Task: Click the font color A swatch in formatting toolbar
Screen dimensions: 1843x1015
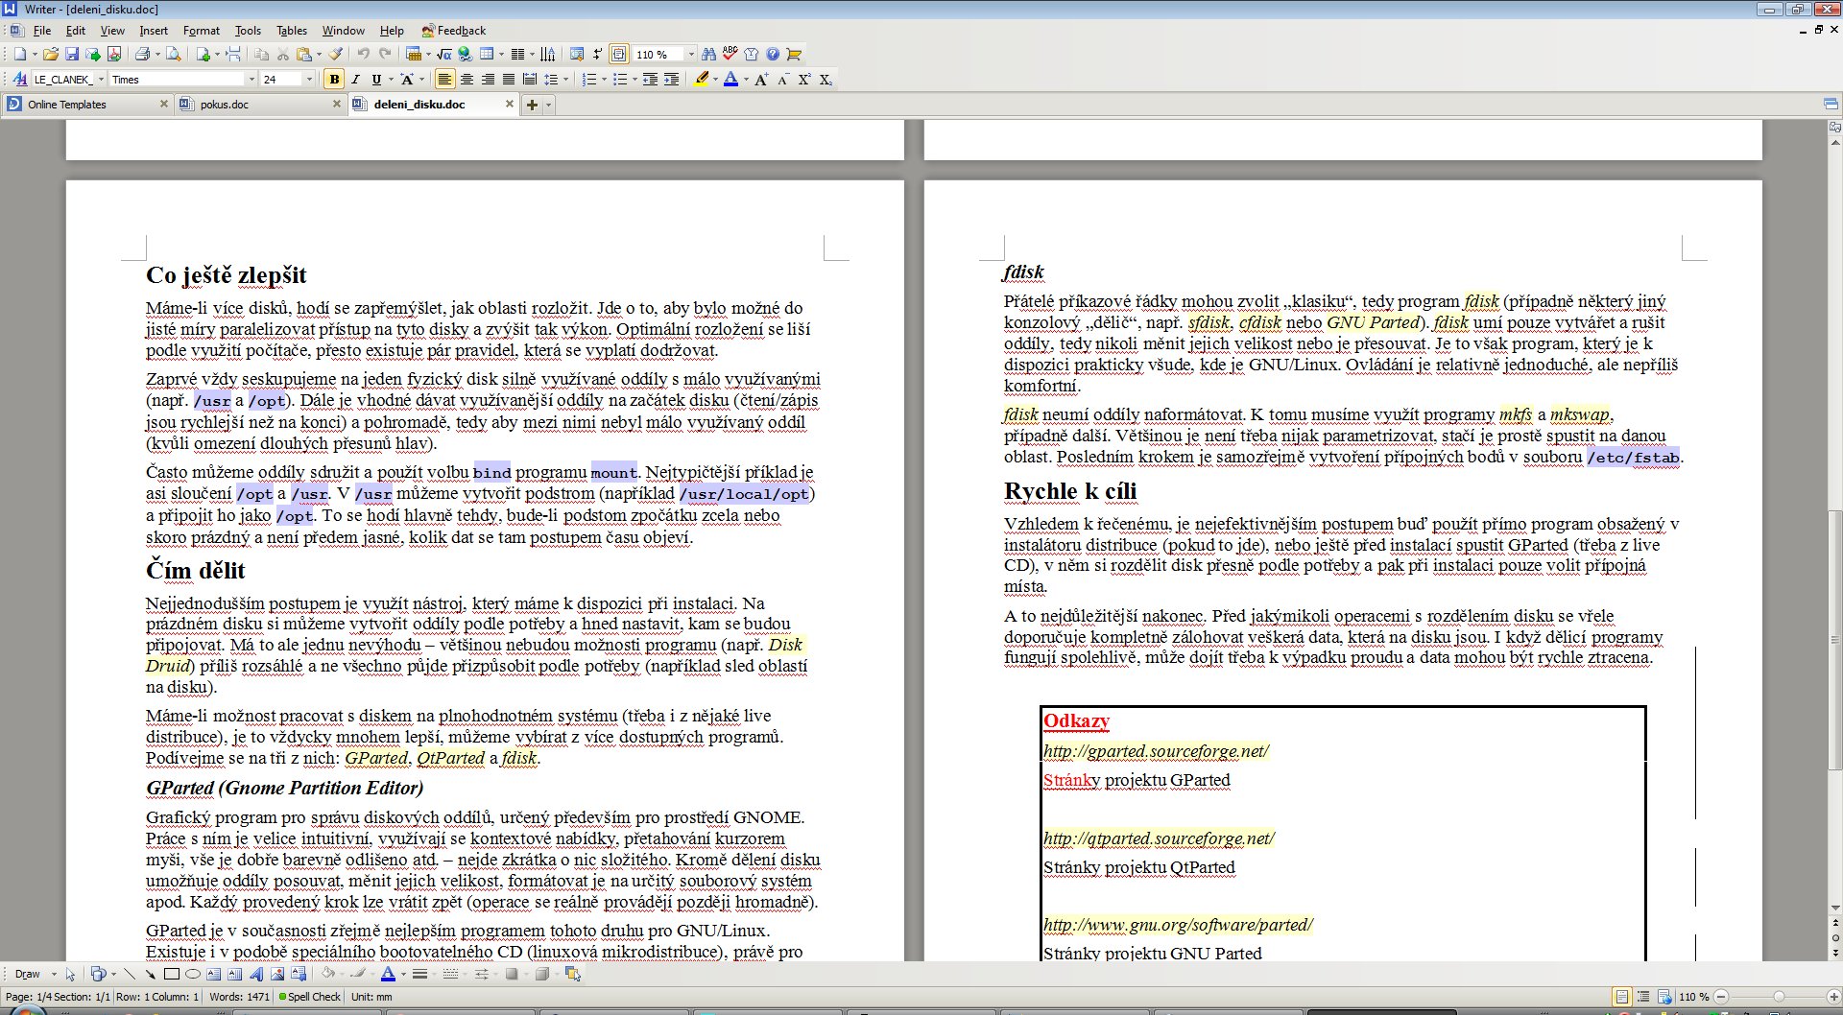Action: (x=730, y=80)
